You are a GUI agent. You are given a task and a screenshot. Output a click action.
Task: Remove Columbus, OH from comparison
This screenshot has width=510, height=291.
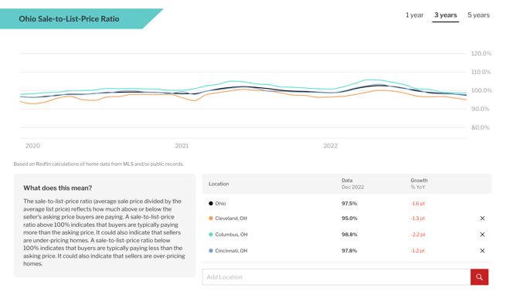tap(482, 235)
